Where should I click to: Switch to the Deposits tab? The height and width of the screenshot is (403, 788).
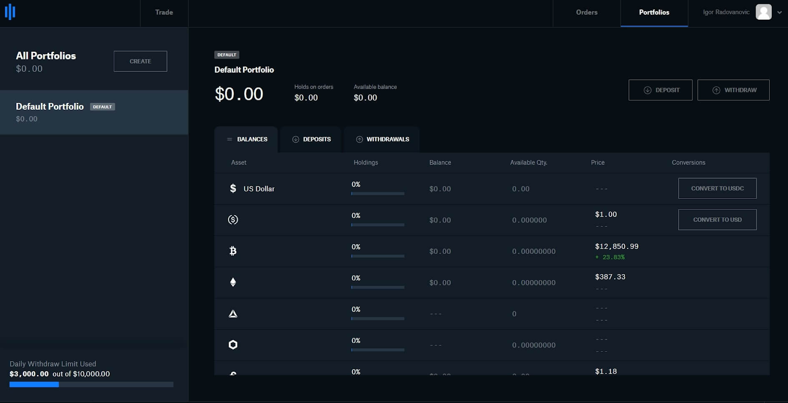click(x=311, y=139)
